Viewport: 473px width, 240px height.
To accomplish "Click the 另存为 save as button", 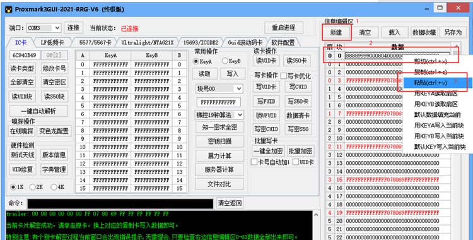I will click(x=453, y=32).
